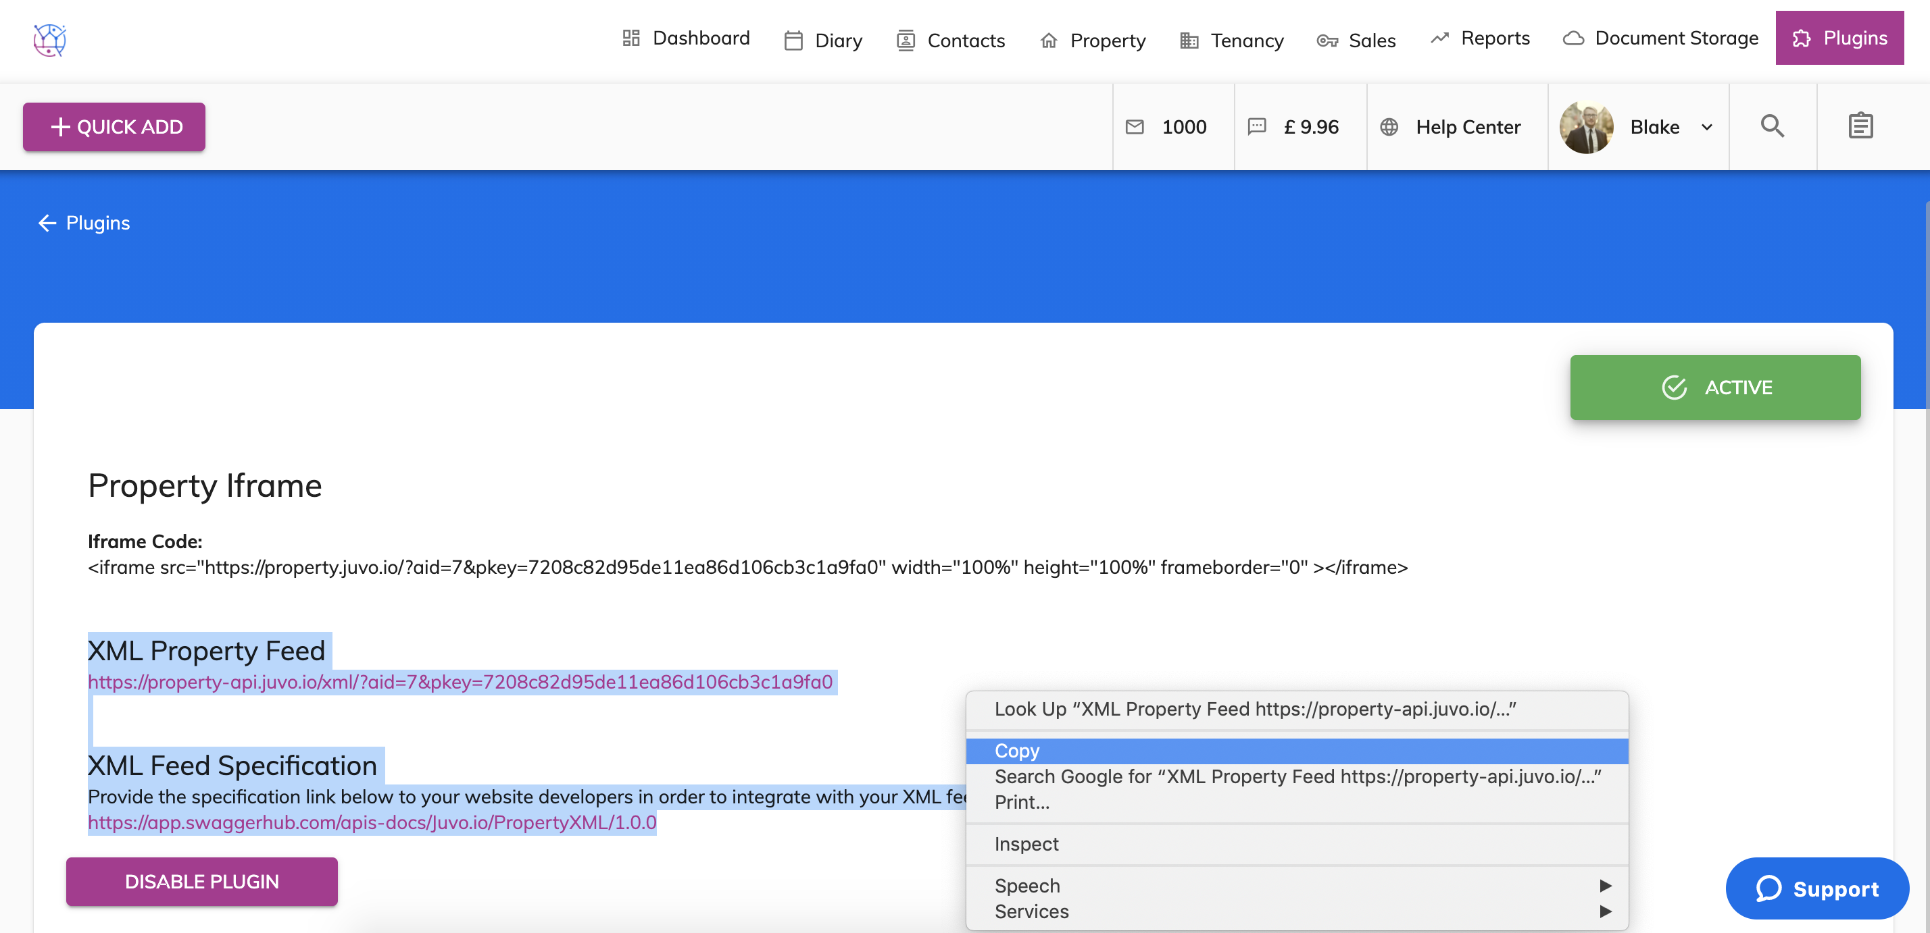The width and height of the screenshot is (1930, 933).
Task: Click the email credits envelope icon
Action: (1135, 126)
